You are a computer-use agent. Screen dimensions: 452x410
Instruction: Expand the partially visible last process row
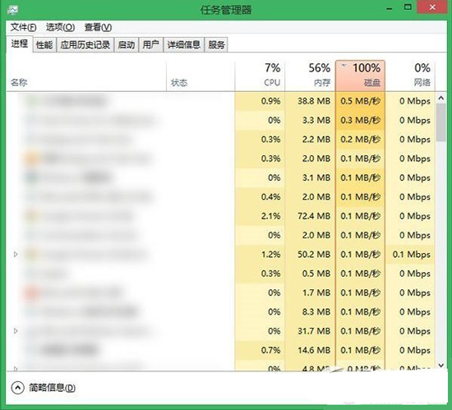[x=16, y=369]
